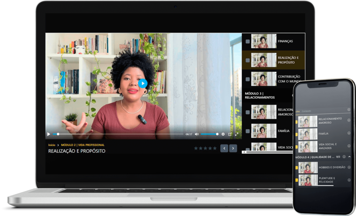Tick the Contribuição com o Mundo checkbox
Viewport: 356px width, 216px height.
(x=248, y=79)
